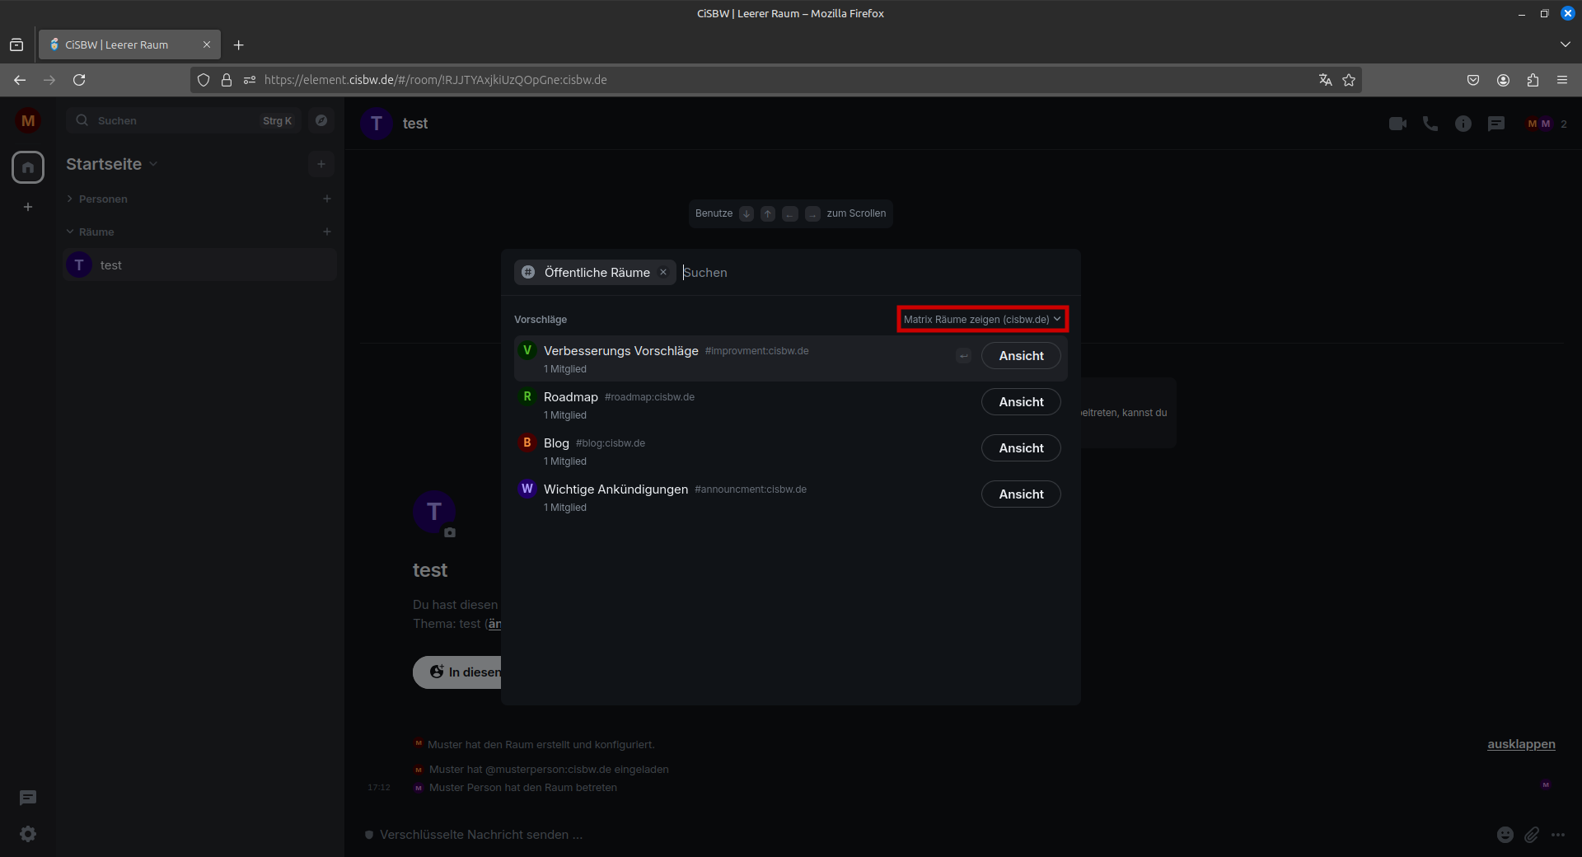
Task: Open the threads panel icon
Action: 1496,124
